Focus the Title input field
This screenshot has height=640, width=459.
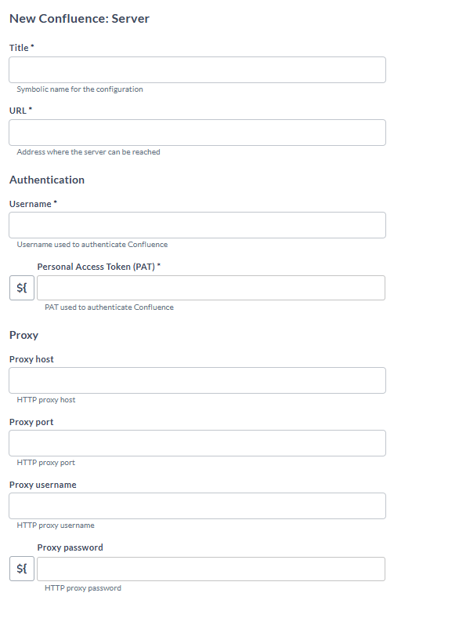coord(197,70)
